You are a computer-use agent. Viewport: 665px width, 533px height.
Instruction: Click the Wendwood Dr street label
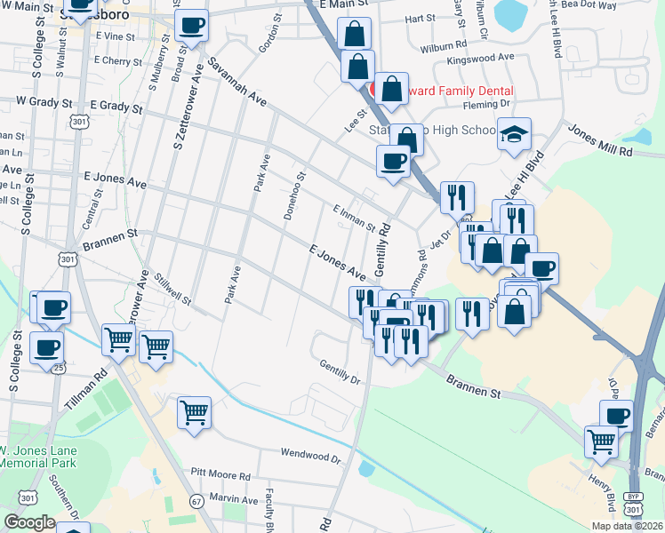click(x=311, y=456)
